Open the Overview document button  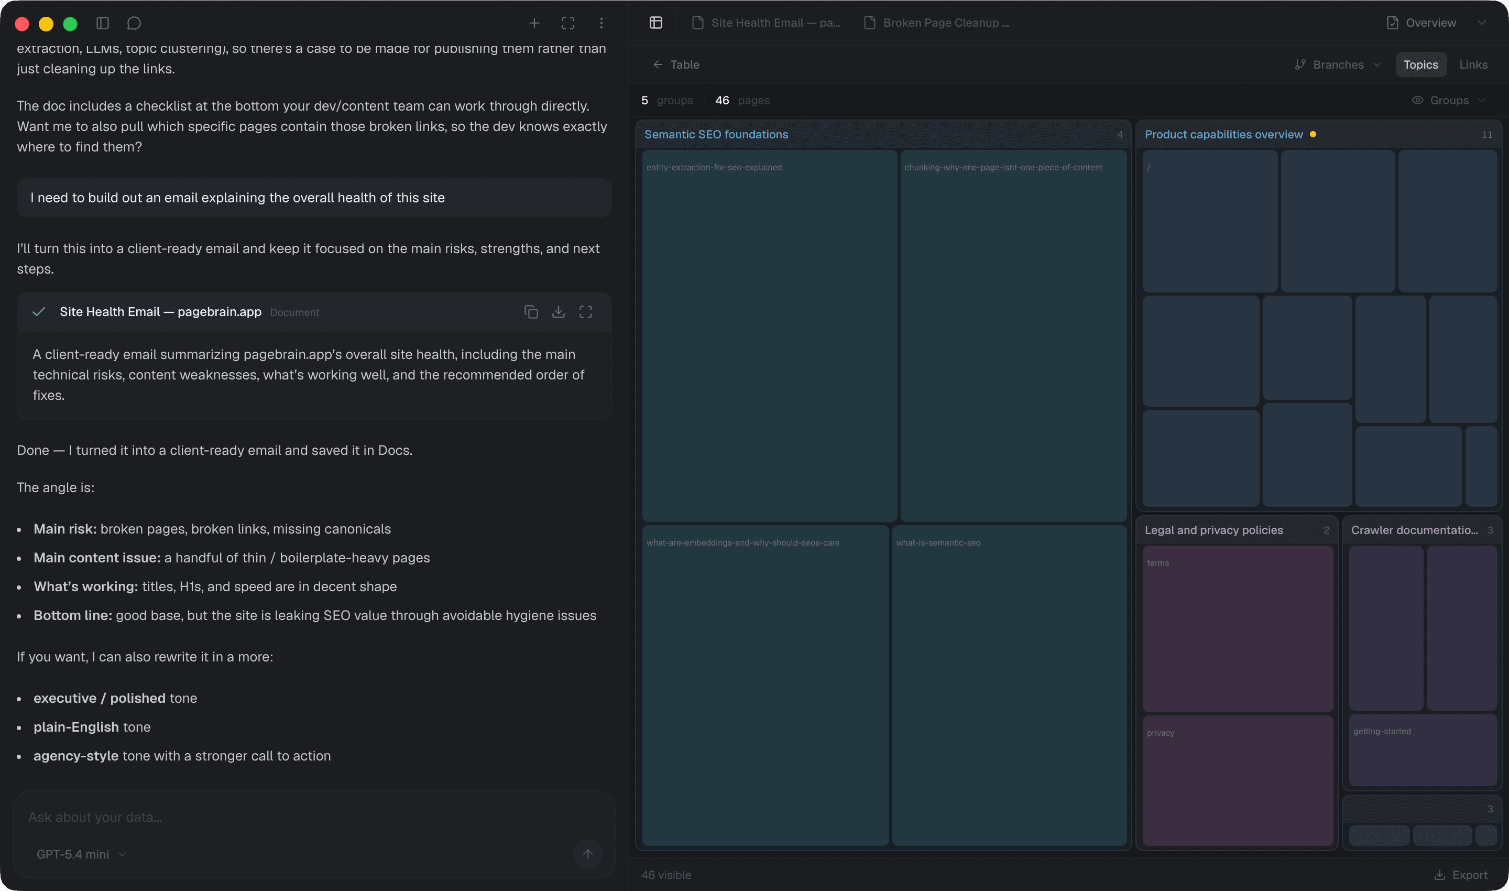[x=1421, y=23]
